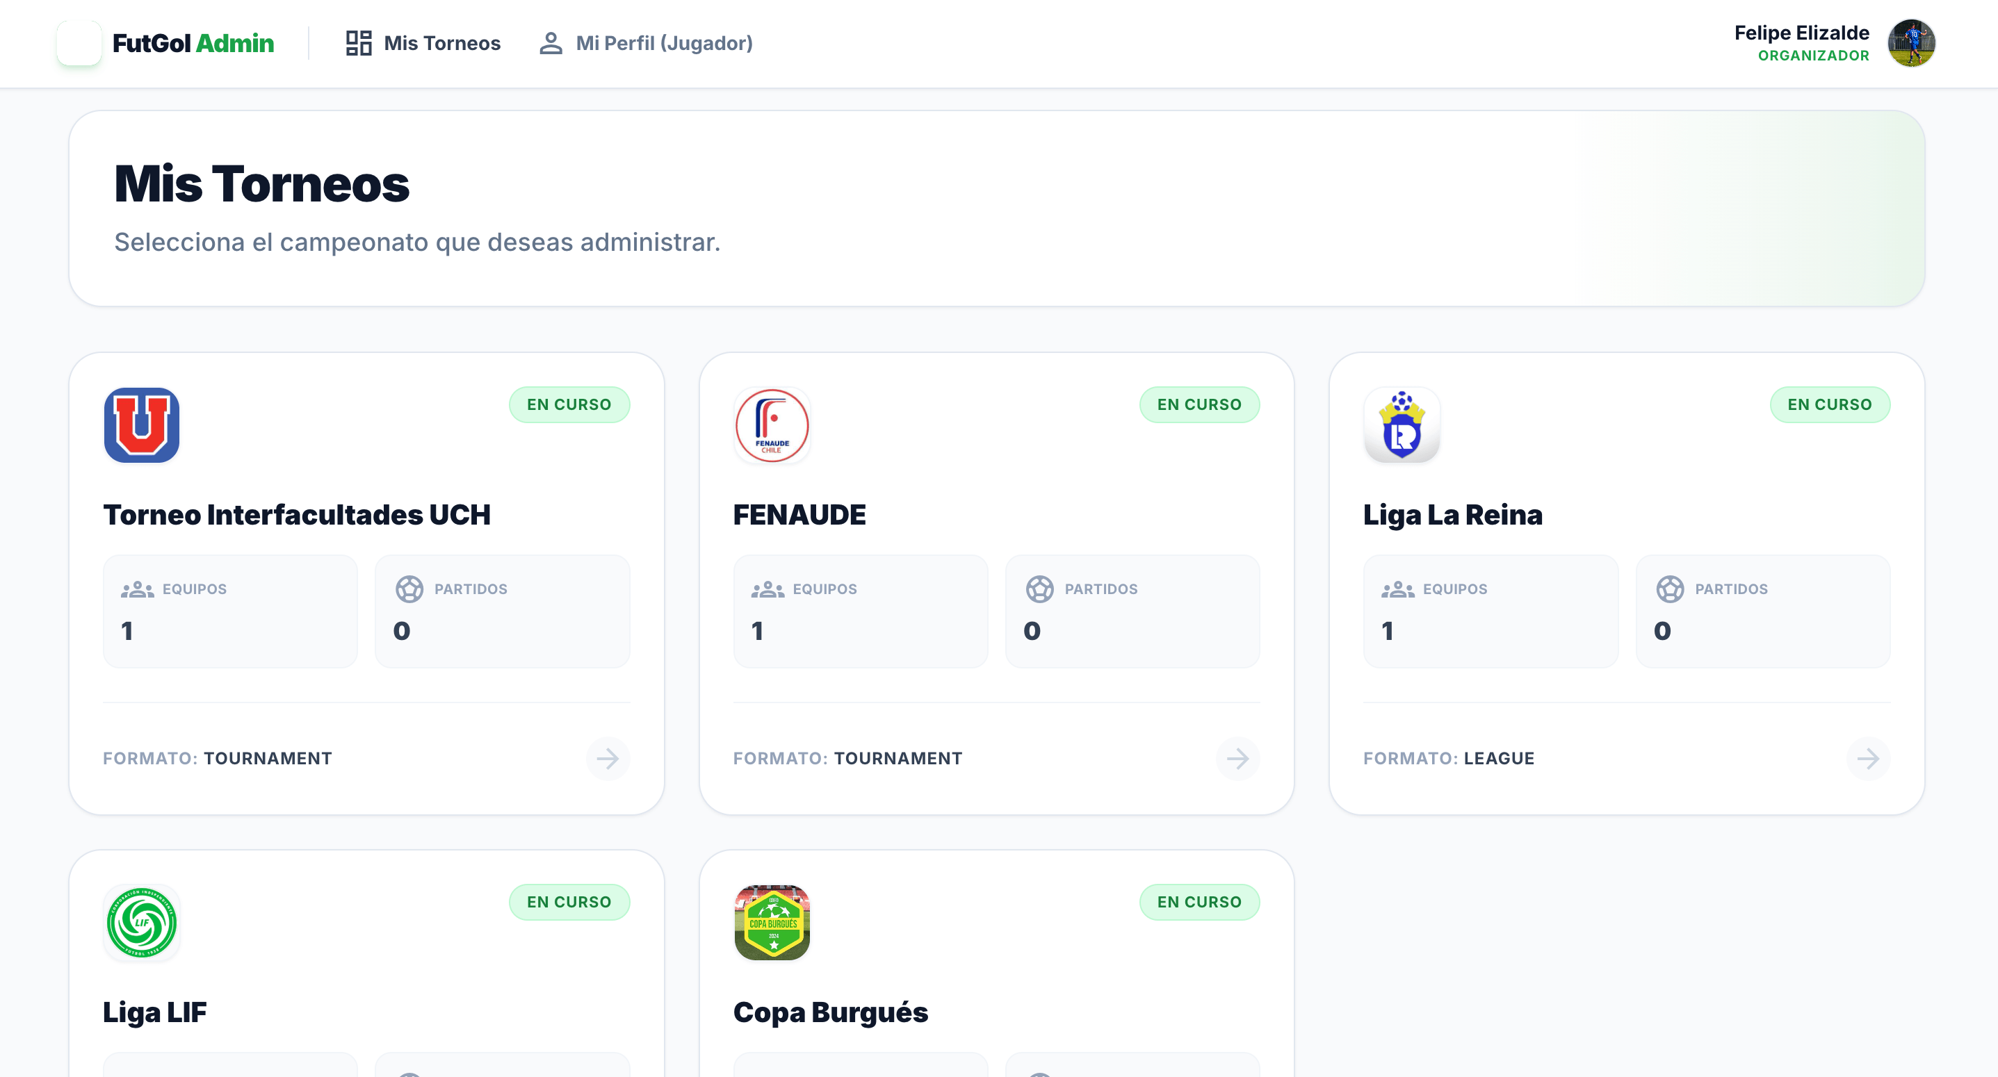
Task: Click the EN CURSO badge on FENAUDE card
Action: [1199, 404]
